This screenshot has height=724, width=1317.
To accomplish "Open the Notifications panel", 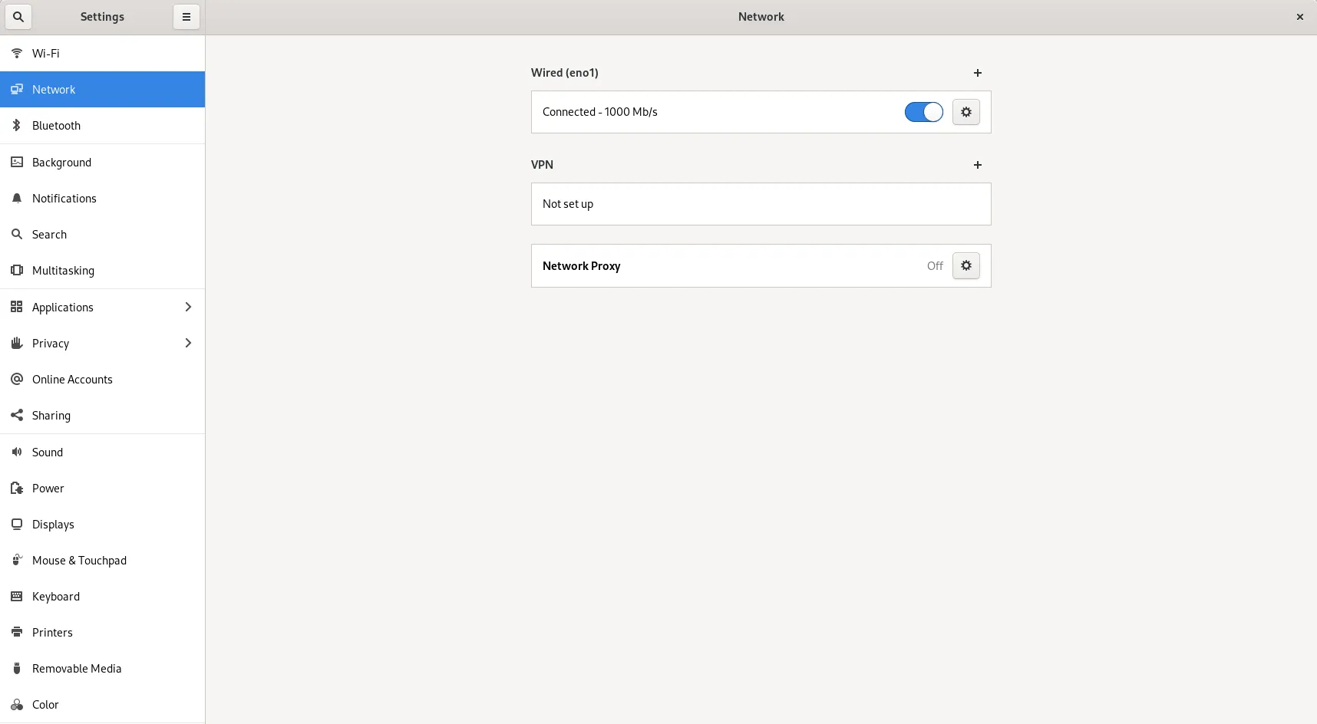I will (x=103, y=199).
